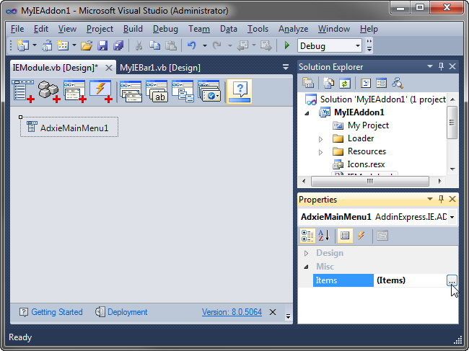
Task: Click the Items ellipsis button
Action: [x=452, y=280]
